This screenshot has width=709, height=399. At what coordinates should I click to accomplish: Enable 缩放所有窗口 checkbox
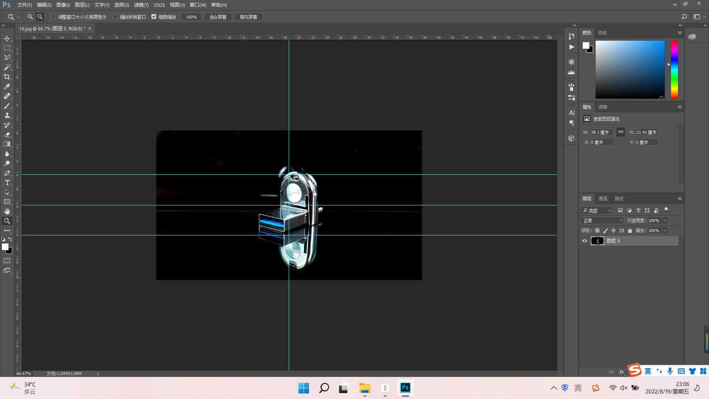coord(115,17)
